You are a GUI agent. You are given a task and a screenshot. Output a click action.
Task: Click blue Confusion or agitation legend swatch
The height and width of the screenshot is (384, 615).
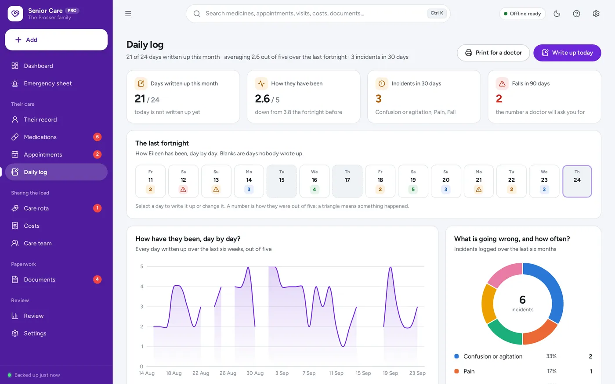(456, 356)
